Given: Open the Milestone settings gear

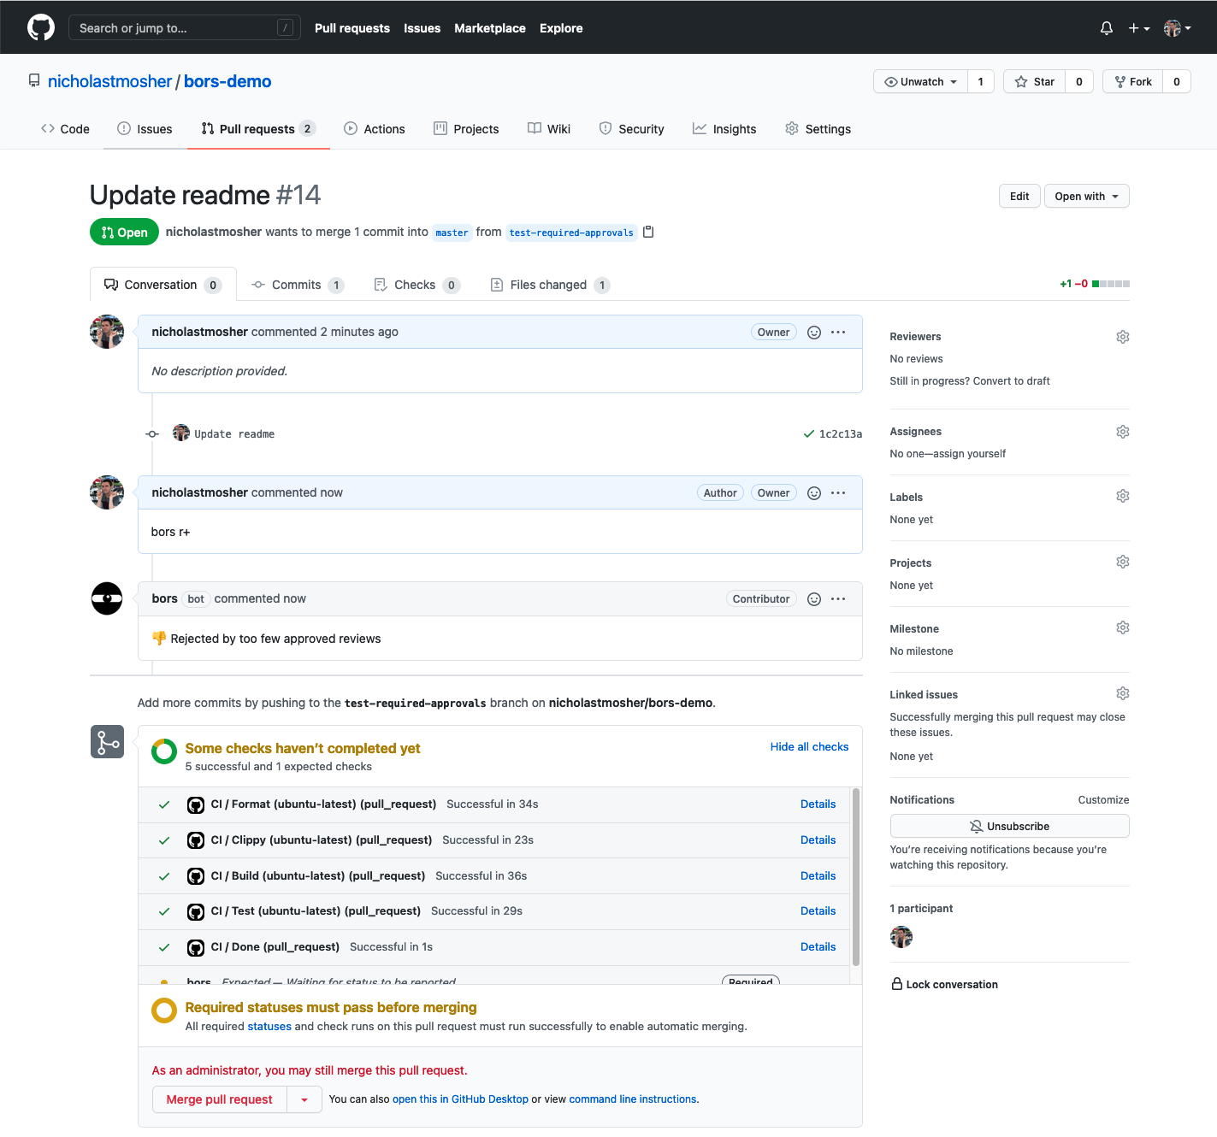Looking at the screenshot, I should coord(1122,627).
